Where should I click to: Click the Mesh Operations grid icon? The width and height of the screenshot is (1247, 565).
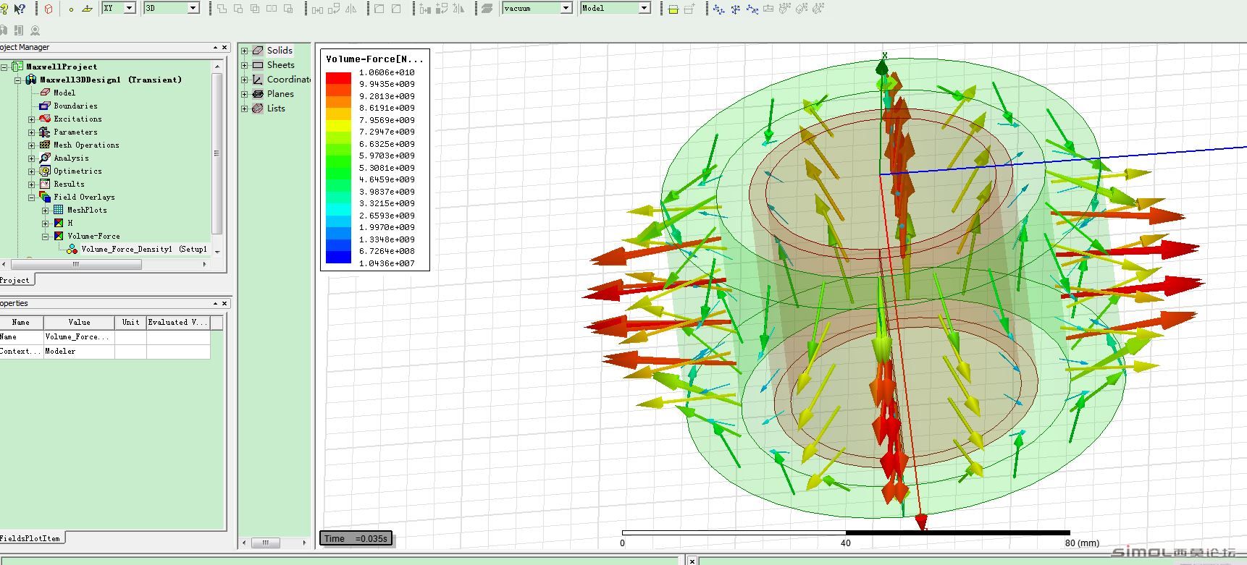point(45,145)
